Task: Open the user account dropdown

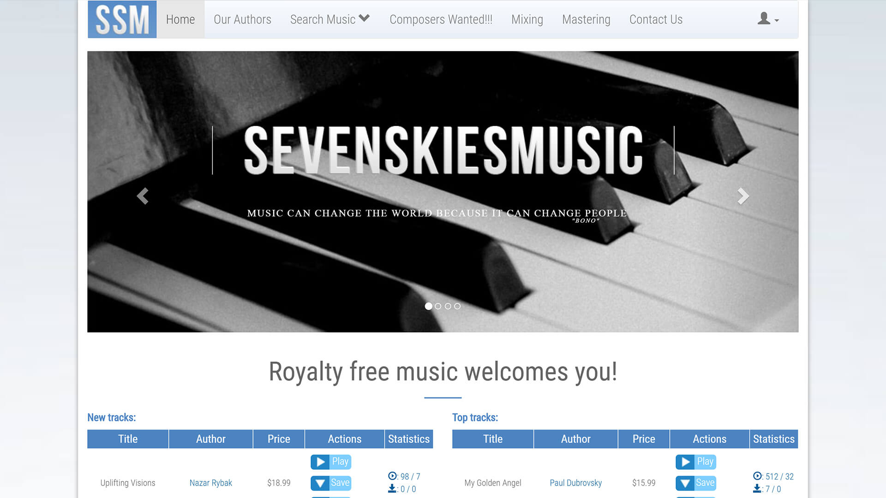Action: [x=768, y=19]
